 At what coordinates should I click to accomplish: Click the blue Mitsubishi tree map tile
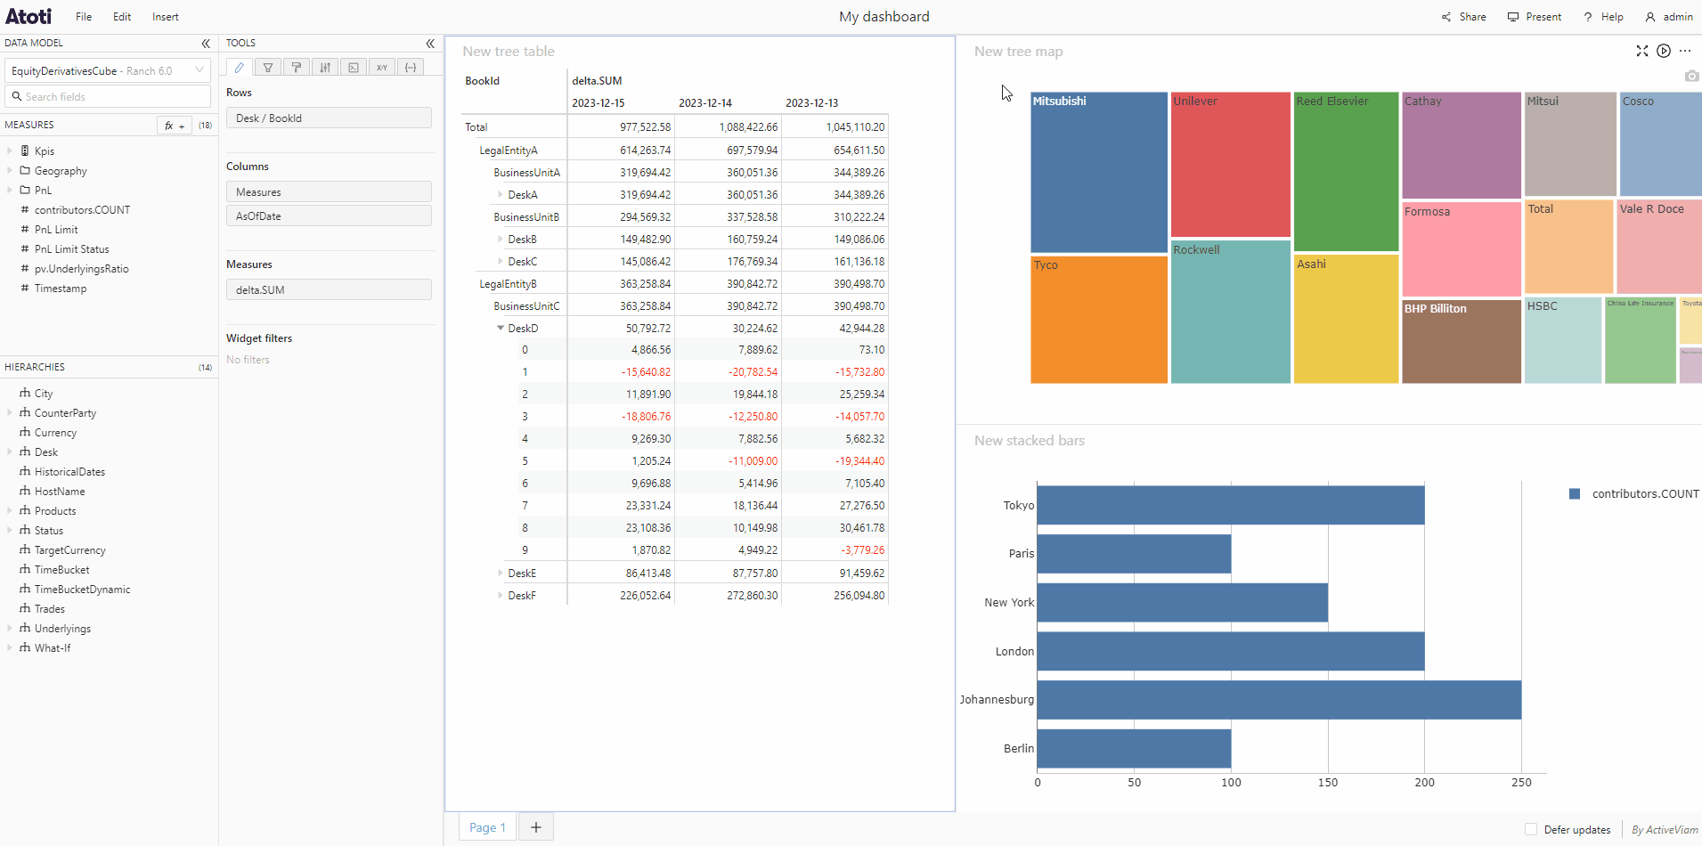pyautogui.click(x=1099, y=172)
